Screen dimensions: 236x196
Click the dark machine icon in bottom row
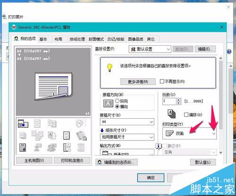pyautogui.click(x=23, y=147)
